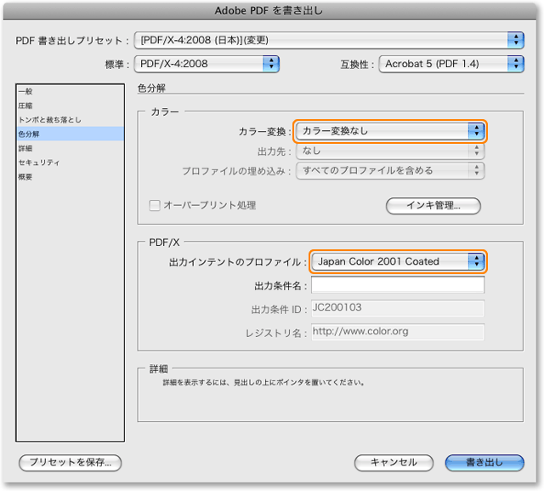Toggle the オーバープリント処理 checkbox
The image size is (544, 491).
[x=155, y=205]
